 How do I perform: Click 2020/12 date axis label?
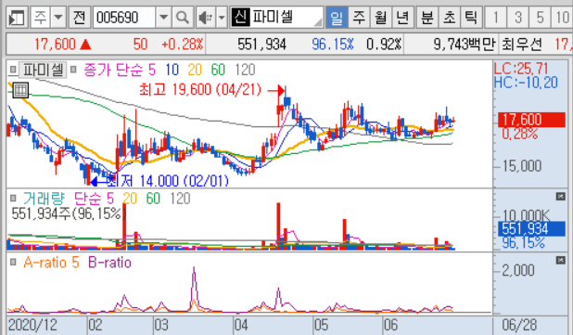click(32, 325)
